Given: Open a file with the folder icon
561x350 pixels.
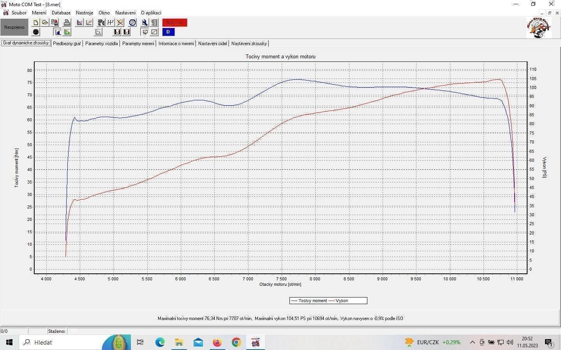Looking at the screenshot, I should point(45,23).
